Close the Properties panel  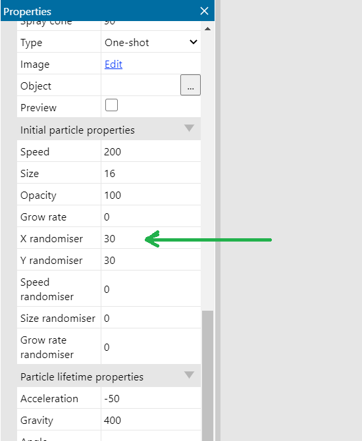click(204, 11)
